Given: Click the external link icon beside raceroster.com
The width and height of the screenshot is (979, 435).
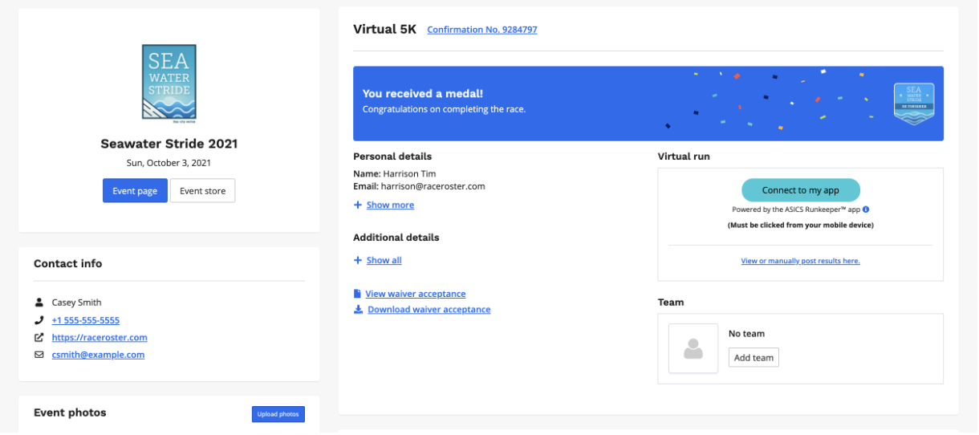Looking at the screenshot, I should click(x=39, y=338).
